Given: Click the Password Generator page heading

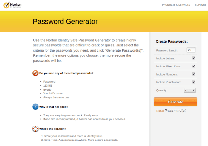Looking at the screenshot, I should pos(65,21).
